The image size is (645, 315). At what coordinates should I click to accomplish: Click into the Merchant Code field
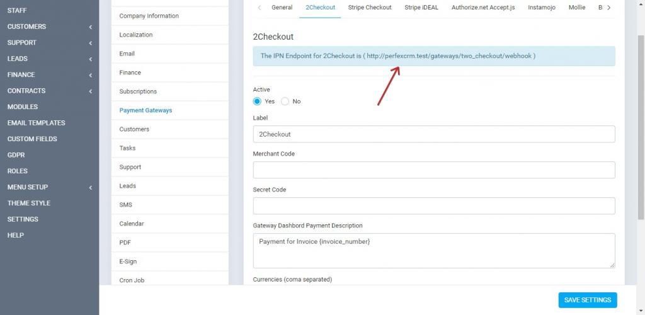coord(433,170)
